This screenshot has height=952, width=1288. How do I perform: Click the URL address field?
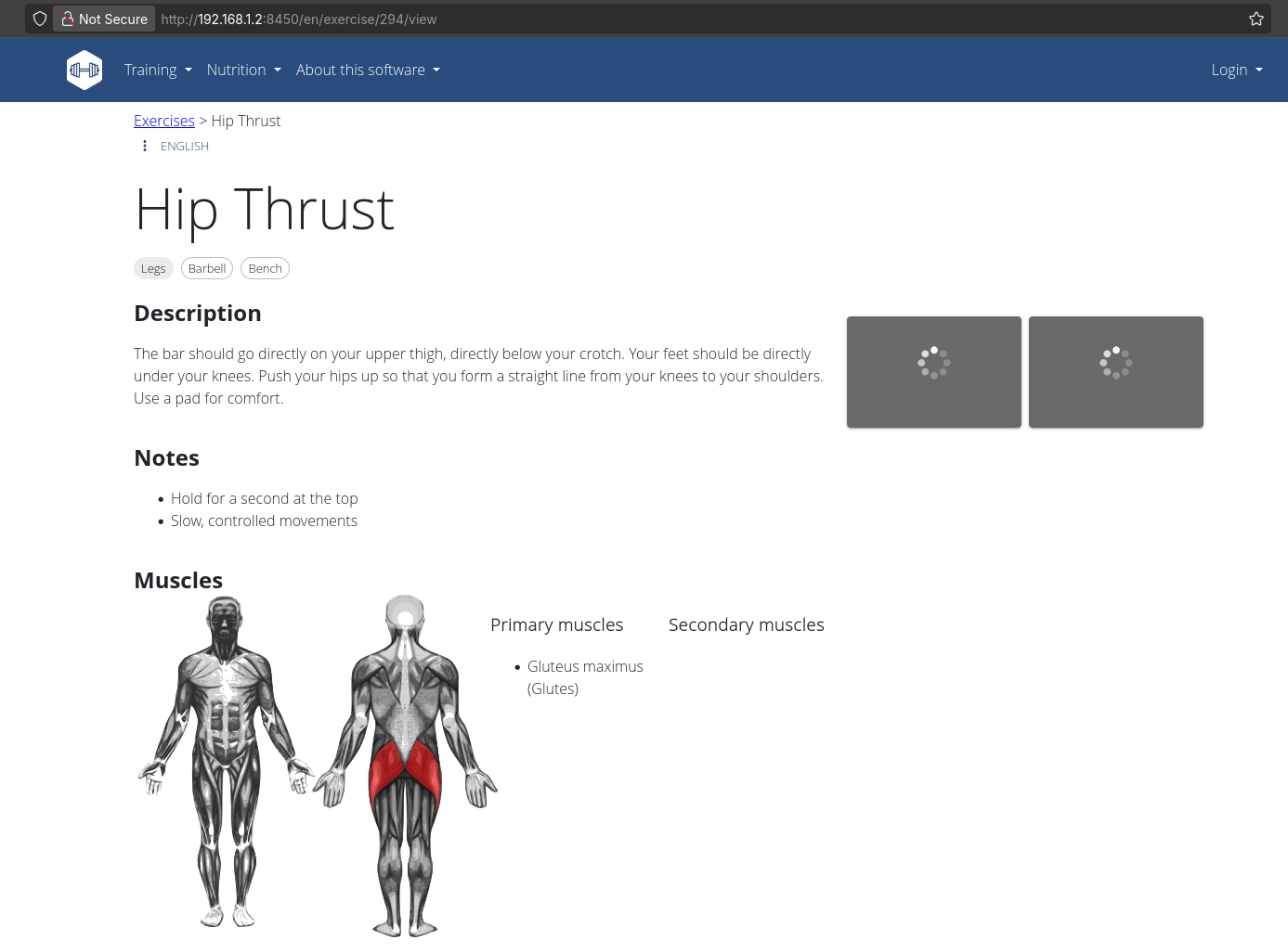click(x=696, y=19)
